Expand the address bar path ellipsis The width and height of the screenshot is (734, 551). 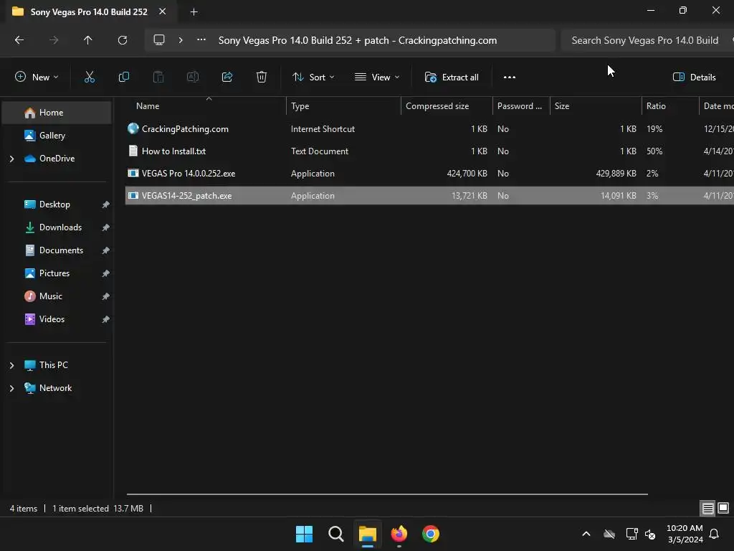point(201,40)
